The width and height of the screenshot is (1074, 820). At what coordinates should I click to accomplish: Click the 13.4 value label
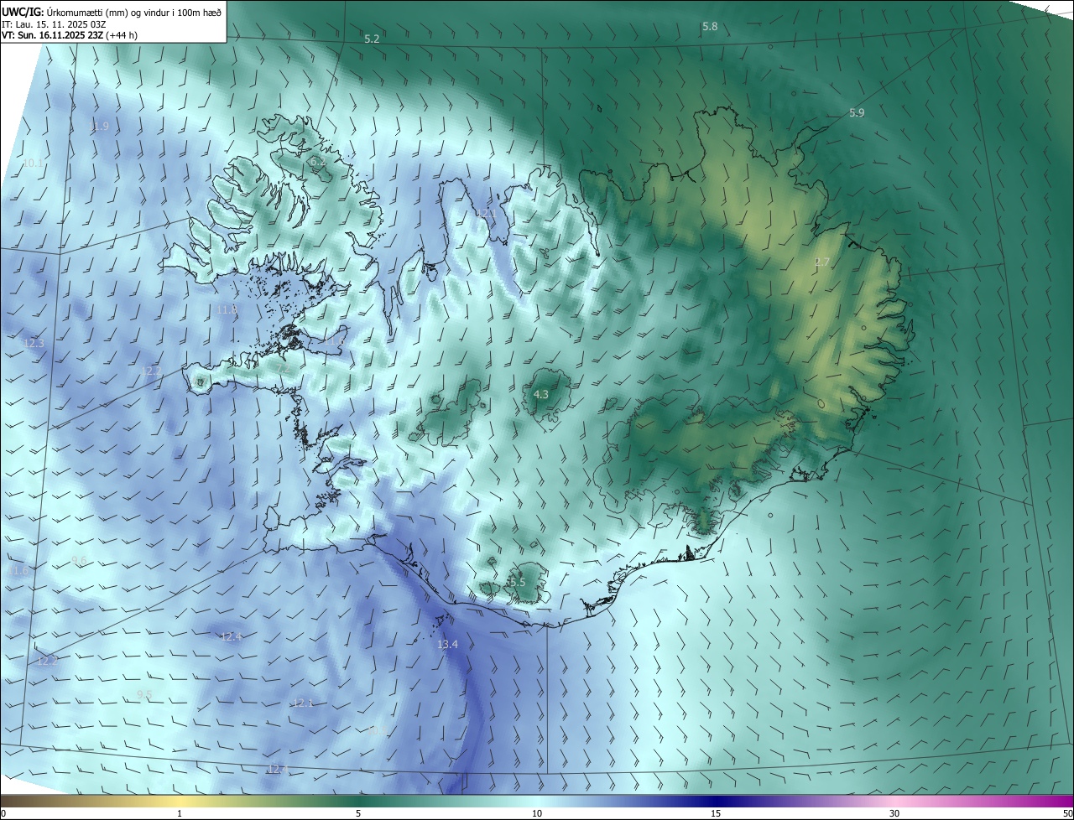tap(448, 645)
